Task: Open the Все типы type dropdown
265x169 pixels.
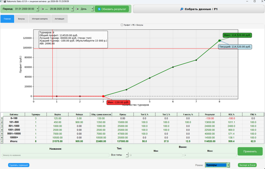Action: (x=126, y=155)
